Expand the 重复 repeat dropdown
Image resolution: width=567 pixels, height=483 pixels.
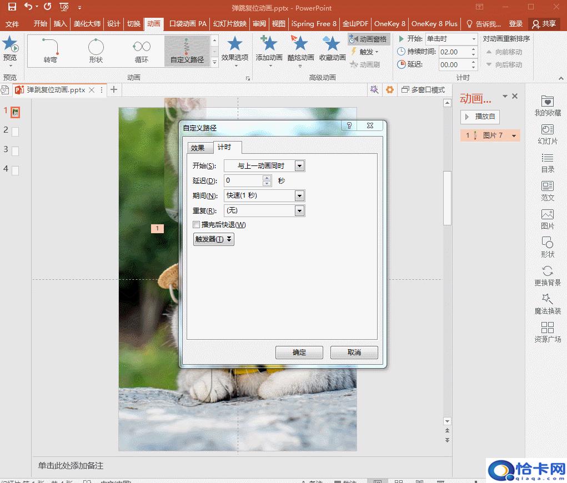[300, 210]
